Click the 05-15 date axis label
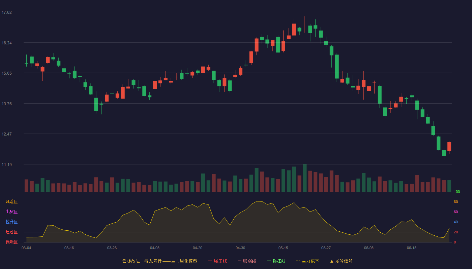The image size is (472, 269). pos(283,248)
